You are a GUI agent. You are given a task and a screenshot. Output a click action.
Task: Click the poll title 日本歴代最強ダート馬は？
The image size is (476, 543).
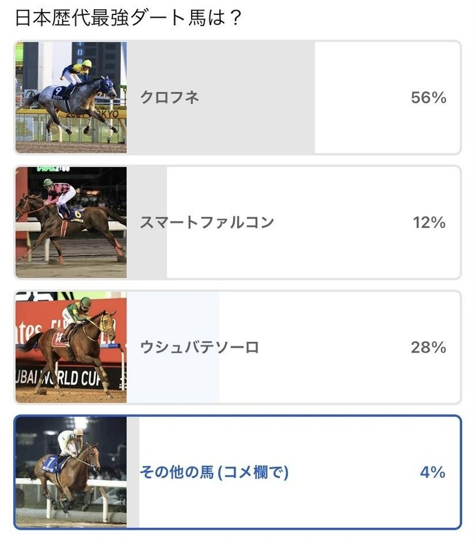coord(128,17)
